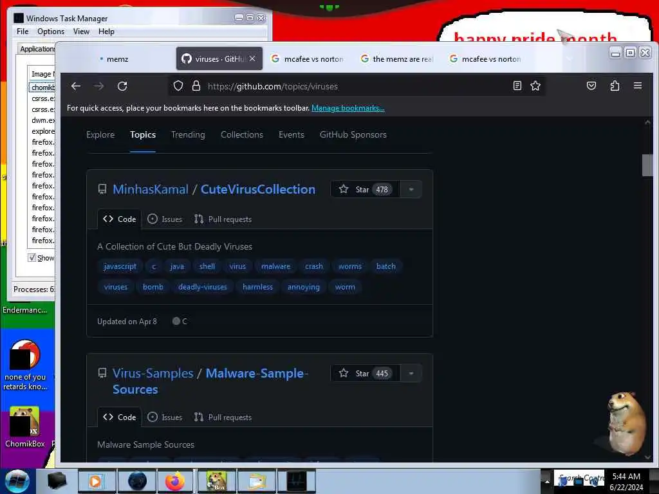Open the Firefox extensions puzzle icon
Screen dimensions: 659x494
click(x=615, y=86)
